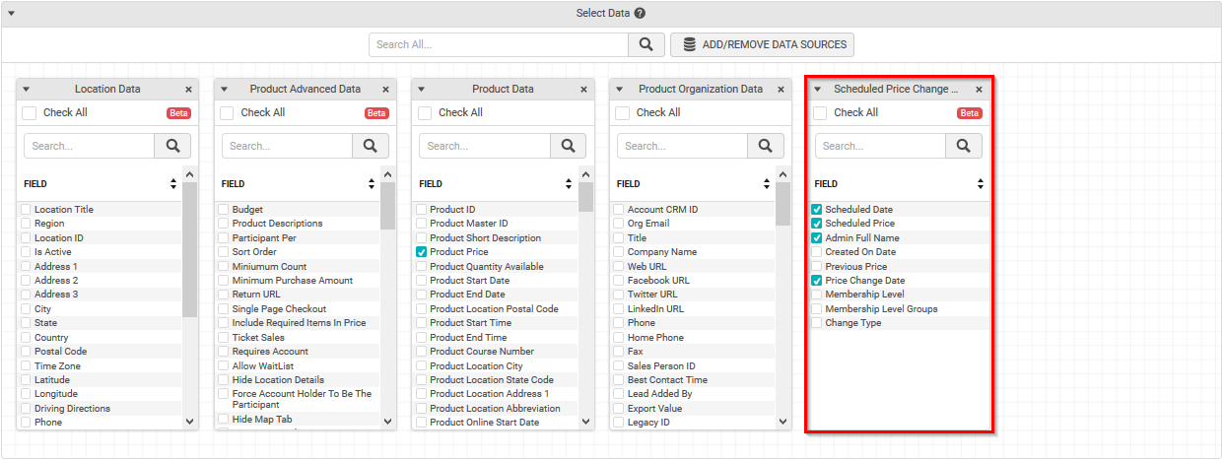1223x460 pixels.
Task: Enable the Membership Level Groups field
Action: point(817,309)
